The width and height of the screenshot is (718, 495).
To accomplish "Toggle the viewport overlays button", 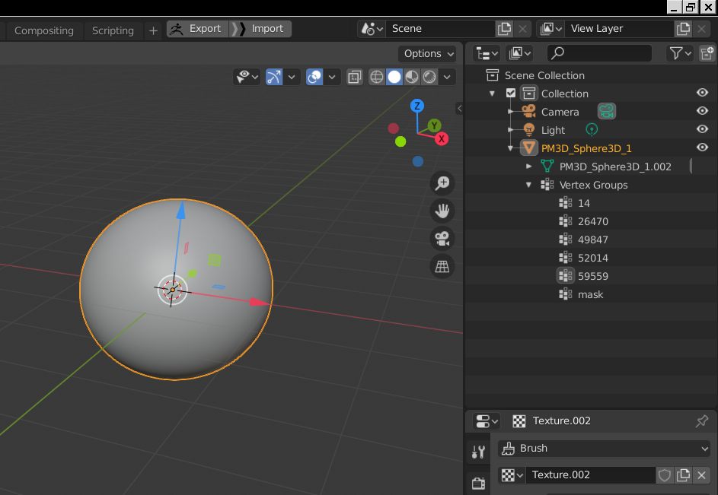I will [x=314, y=77].
